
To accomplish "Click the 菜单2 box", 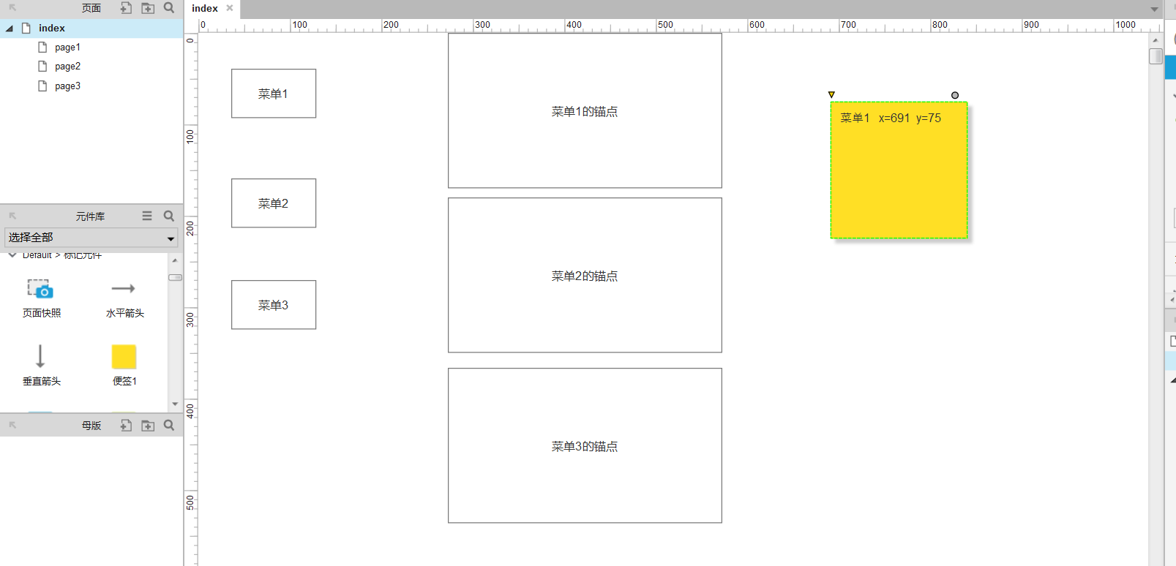I will click(274, 203).
